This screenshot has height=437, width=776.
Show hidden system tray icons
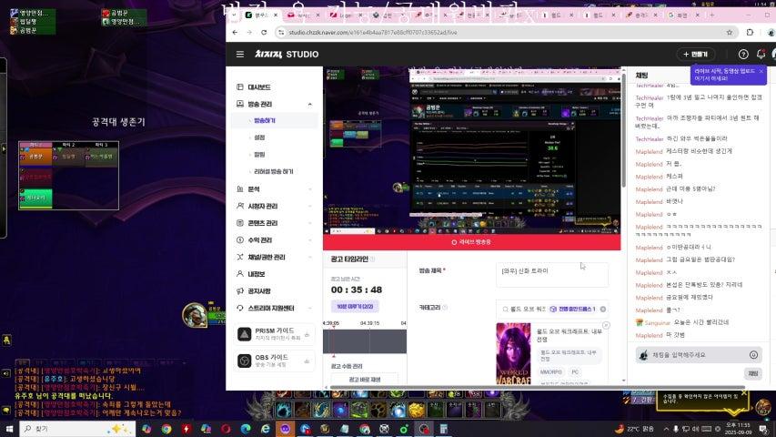pyautogui.click(x=666, y=429)
